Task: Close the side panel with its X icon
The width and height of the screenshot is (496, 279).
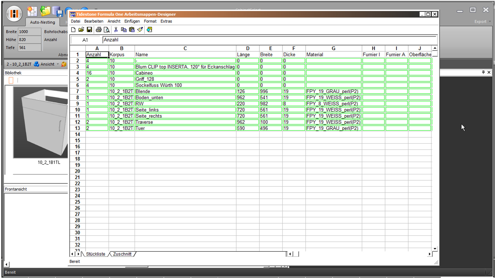Action: (489, 72)
